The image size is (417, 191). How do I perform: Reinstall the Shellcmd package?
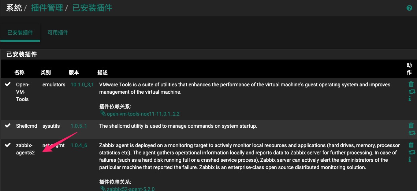pyautogui.click(x=412, y=133)
